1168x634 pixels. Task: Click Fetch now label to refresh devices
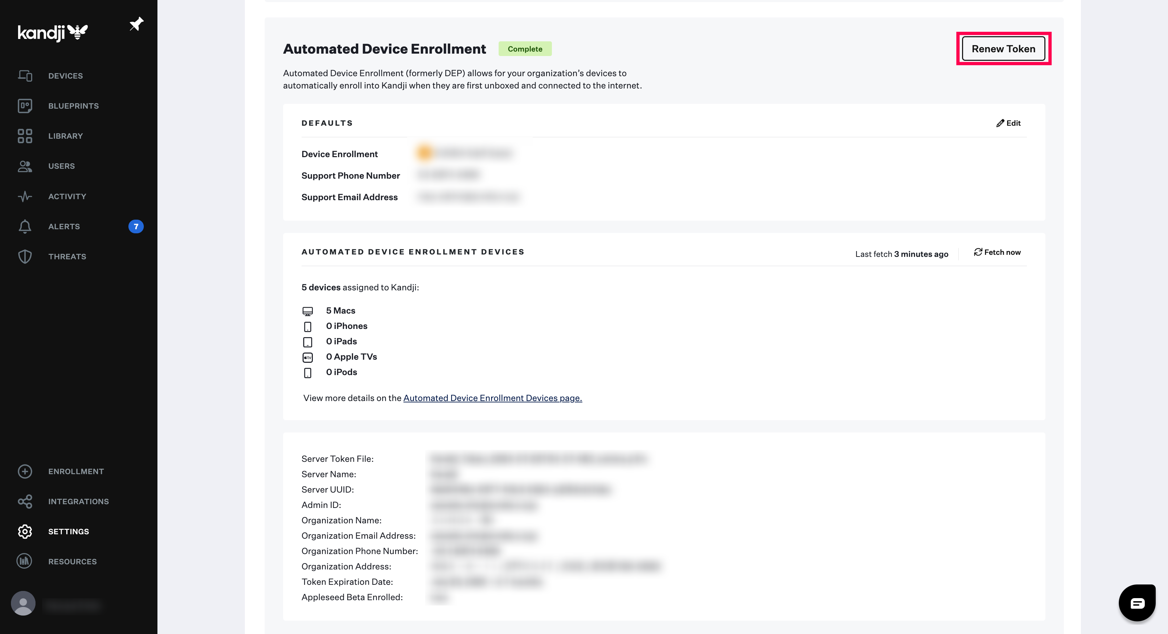point(1002,252)
